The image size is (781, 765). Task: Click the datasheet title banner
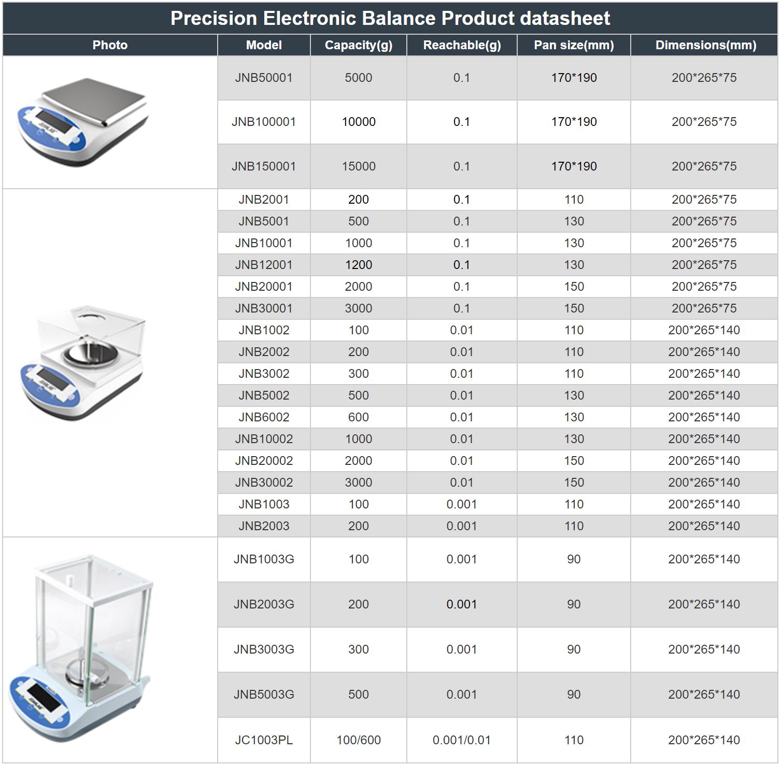[390, 18]
